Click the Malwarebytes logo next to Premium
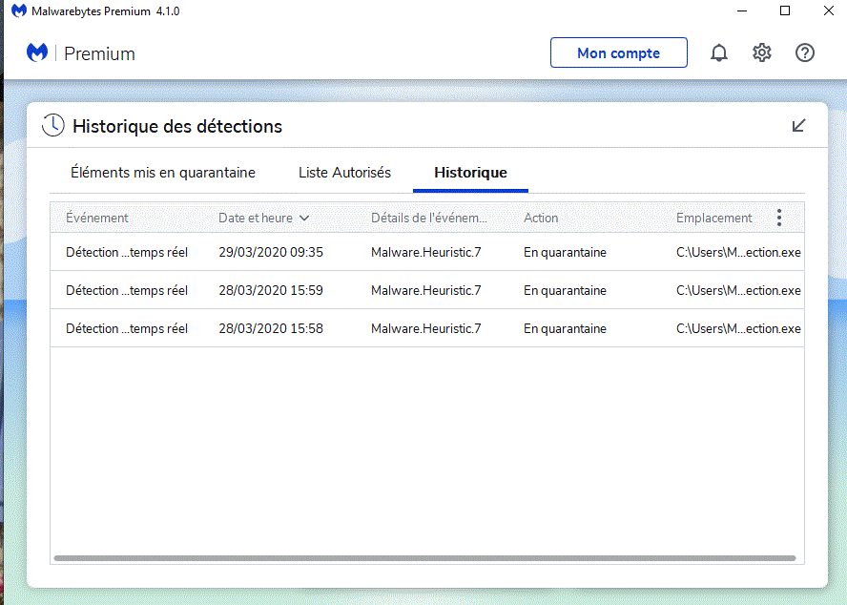The height and width of the screenshot is (605, 847). coord(37,52)
